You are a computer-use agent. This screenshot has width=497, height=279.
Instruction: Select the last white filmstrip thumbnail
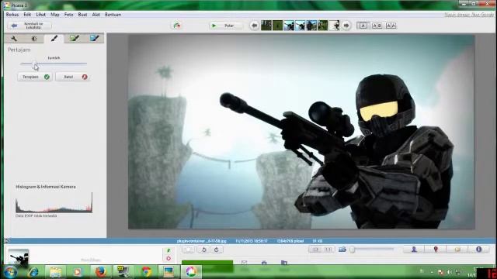tap(334, 26)
